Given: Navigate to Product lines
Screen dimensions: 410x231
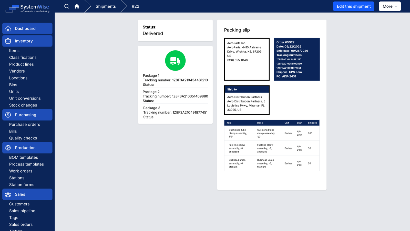Looking at the screenshot, I should 22,64.
